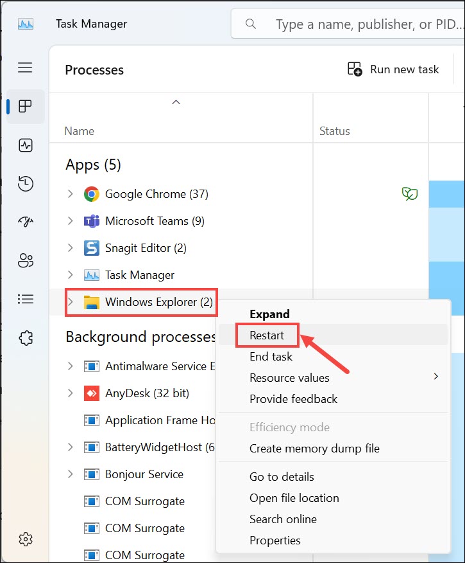Screen dimensions: 465x563
Task: Expand the Microsoft Teams process group
Action: tap(69, 220)
